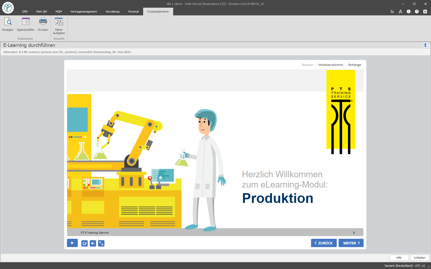Change font size with the A icon

[x=400, y=12]
